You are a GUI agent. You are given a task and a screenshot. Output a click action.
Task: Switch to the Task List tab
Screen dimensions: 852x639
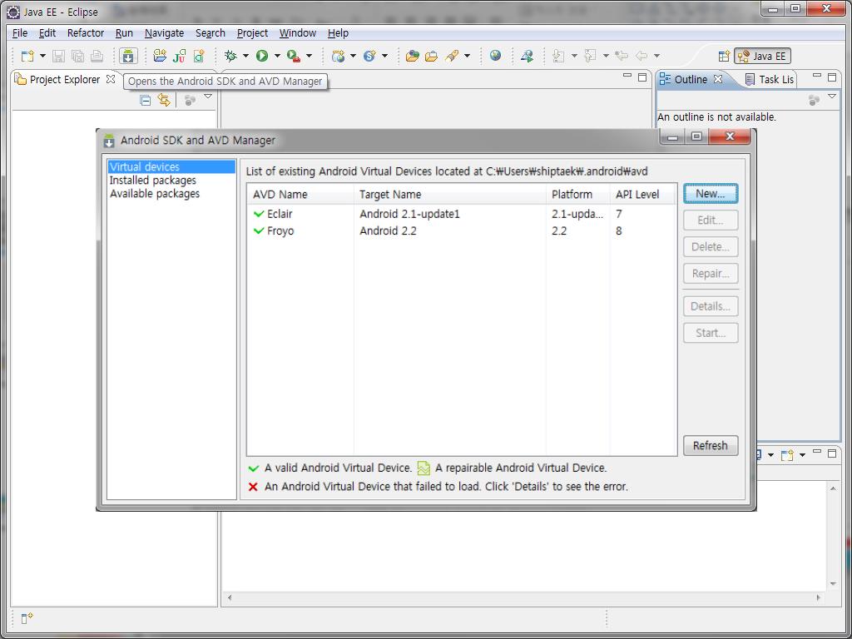pos(770,79)
